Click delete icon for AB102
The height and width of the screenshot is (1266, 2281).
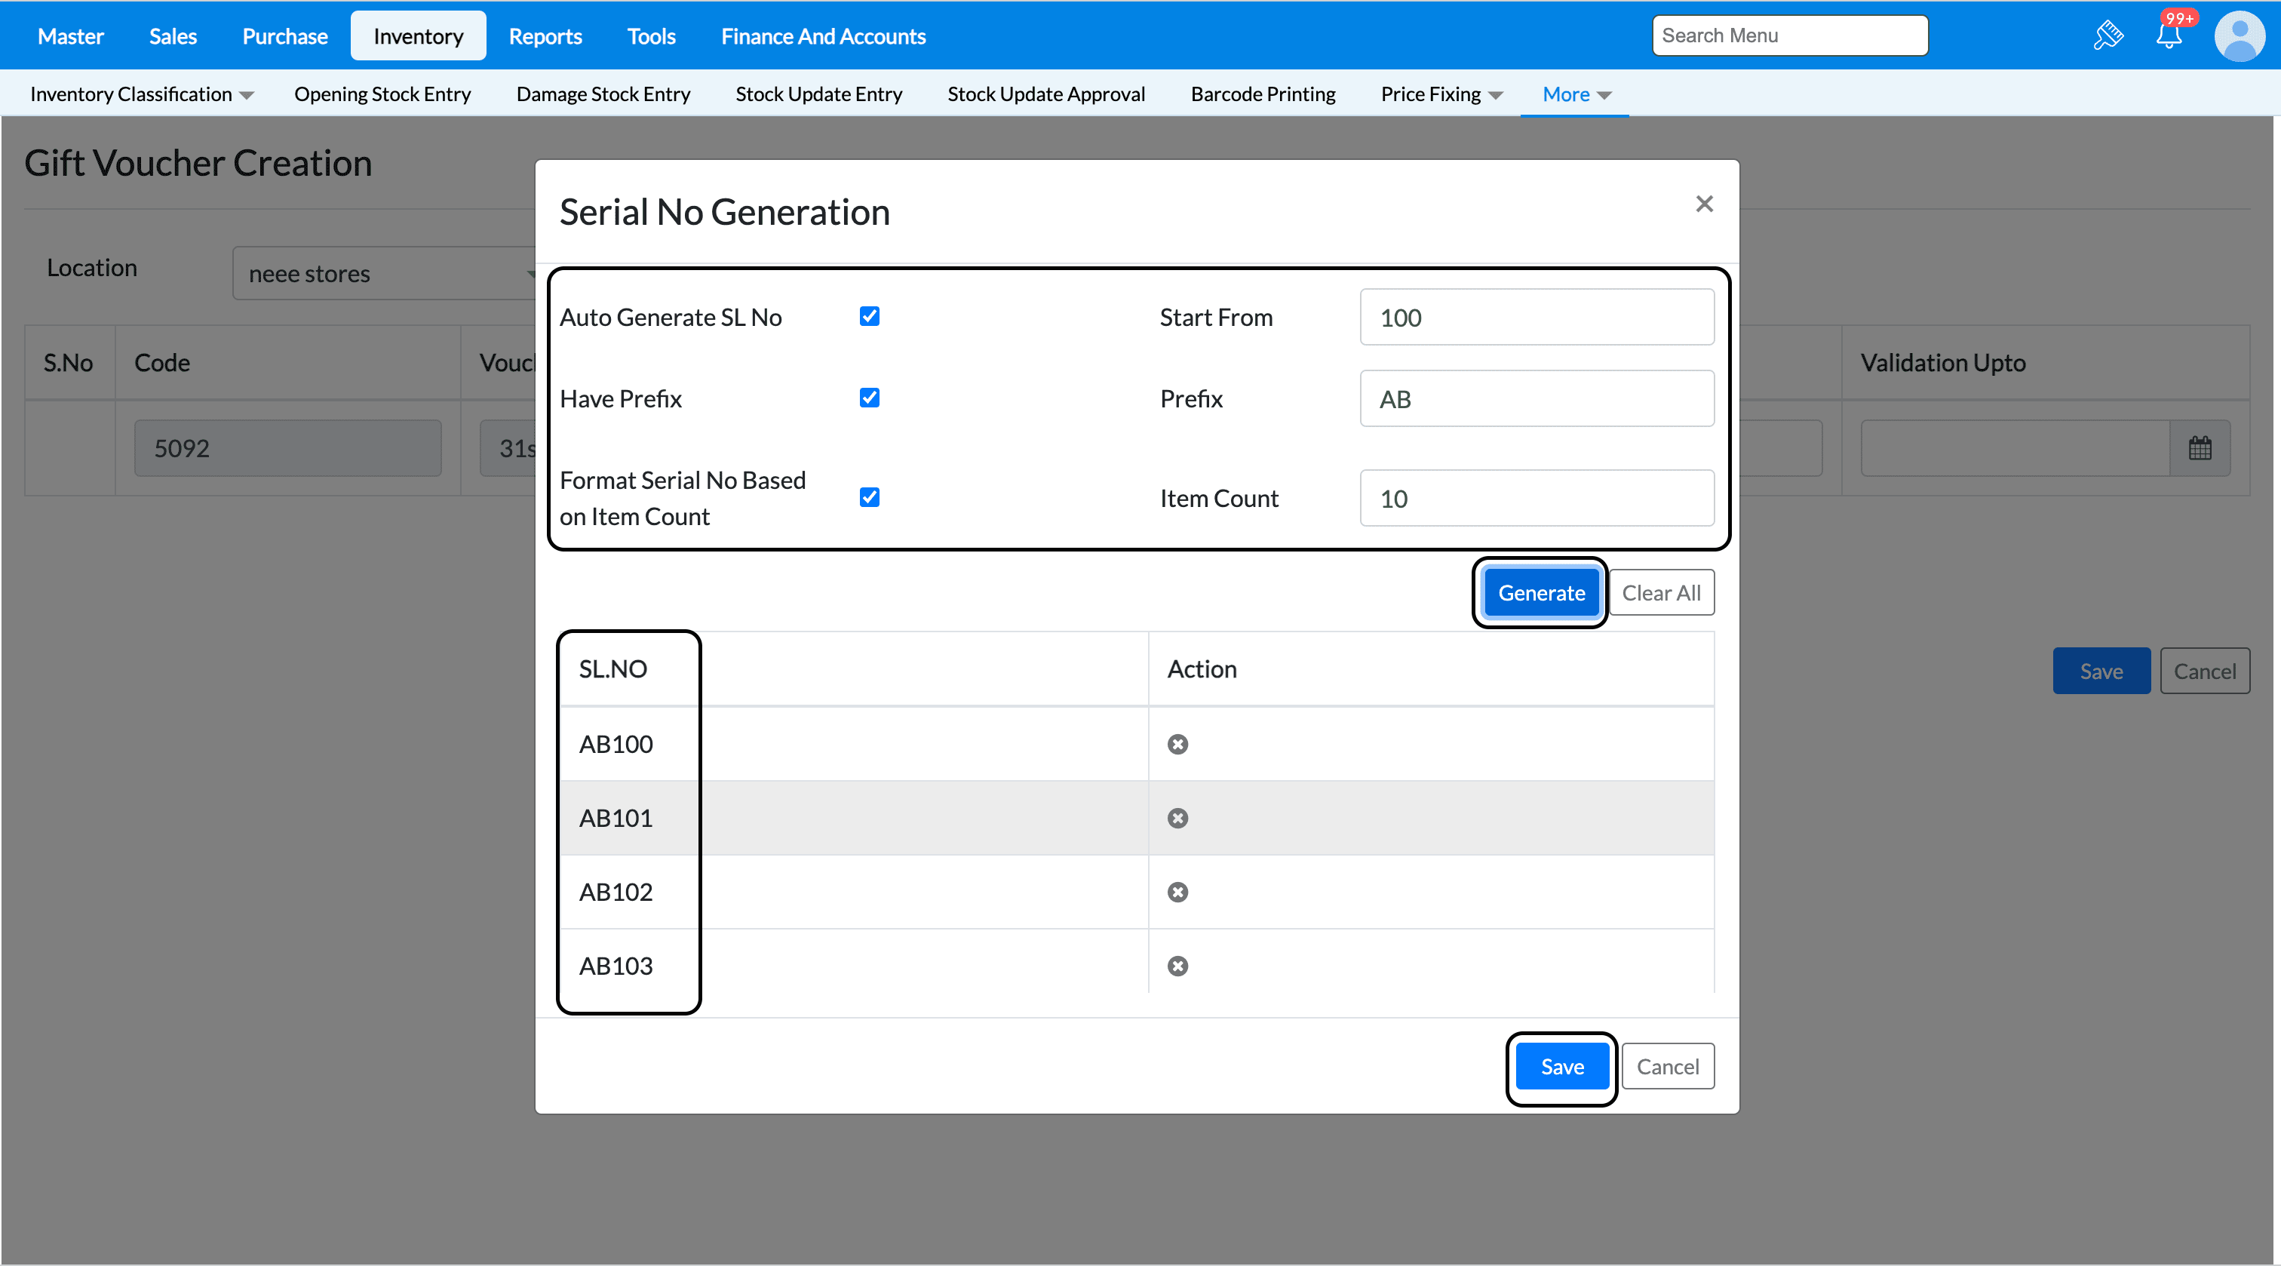click(1177, 892)
